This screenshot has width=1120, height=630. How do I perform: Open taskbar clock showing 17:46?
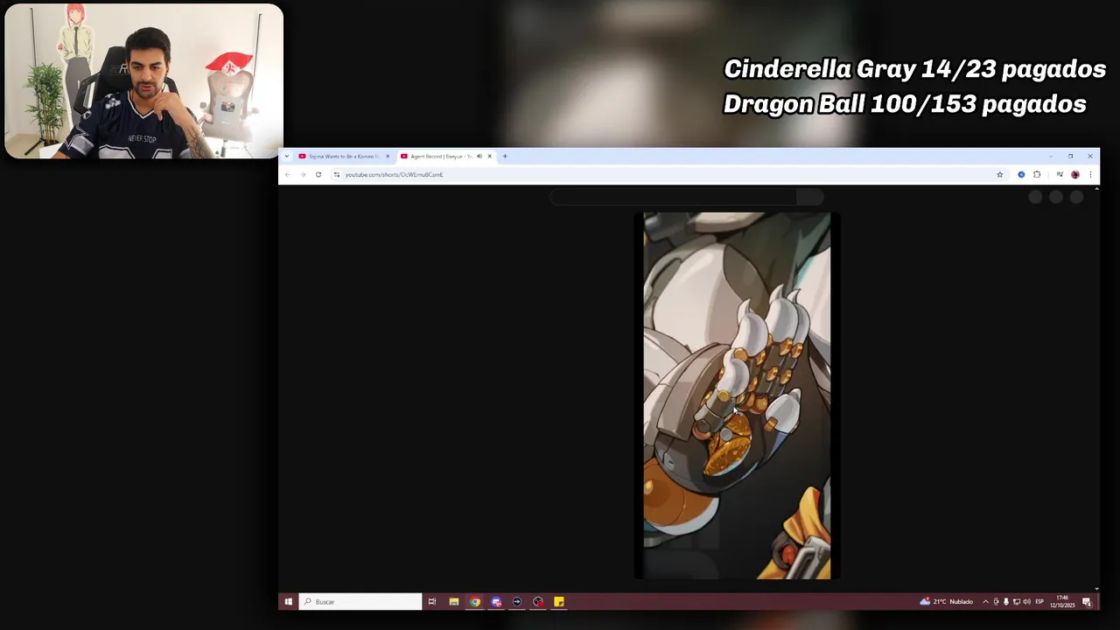coord(1062,602)
